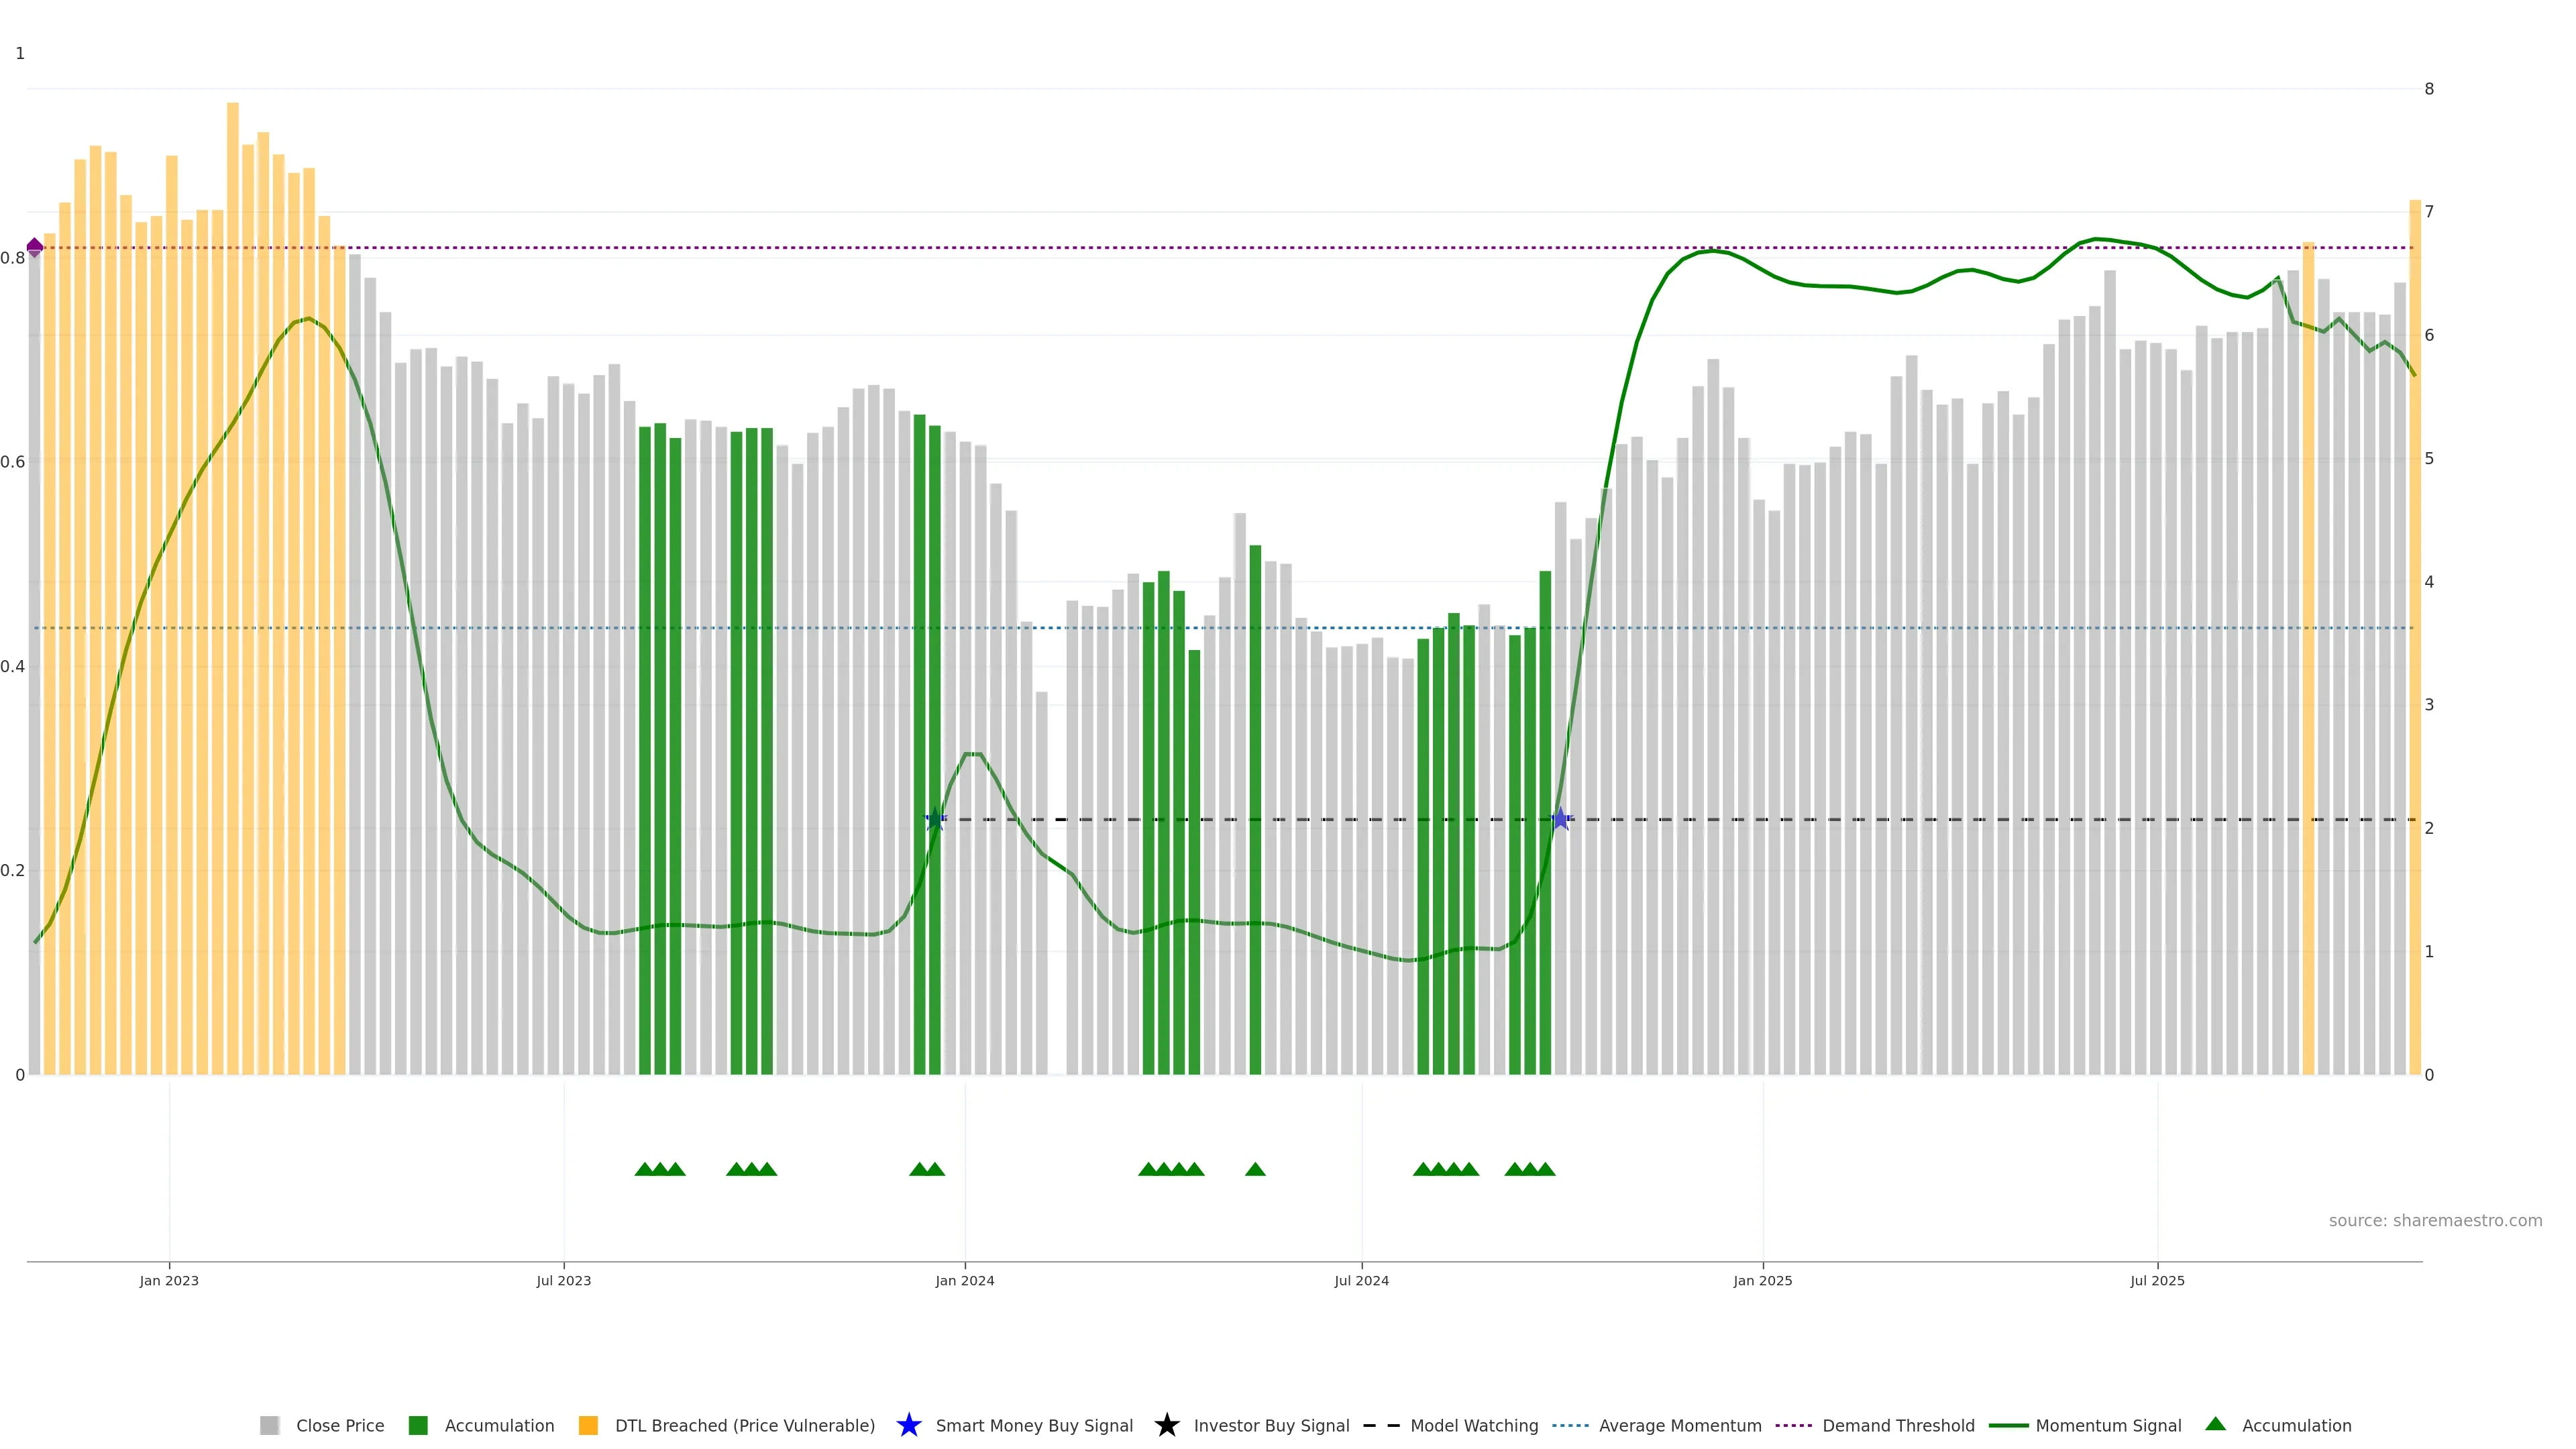This screenshot has width=2576, height=1449.
Task: Click the lone accumulation triangle before Jul 2024
Action: [1255, 1169]
